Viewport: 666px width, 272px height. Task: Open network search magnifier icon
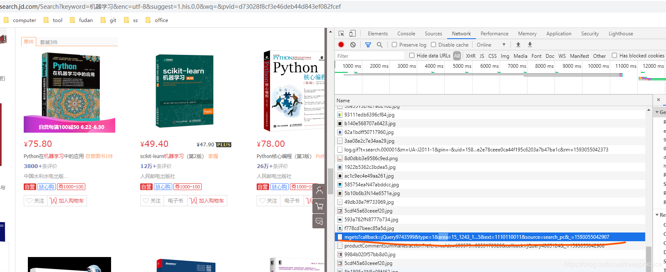coord(379,45)
